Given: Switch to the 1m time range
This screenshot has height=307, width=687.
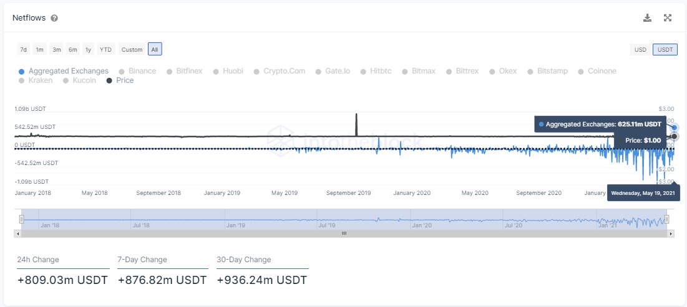Looking at the screenshot, I should pos(39,49).
